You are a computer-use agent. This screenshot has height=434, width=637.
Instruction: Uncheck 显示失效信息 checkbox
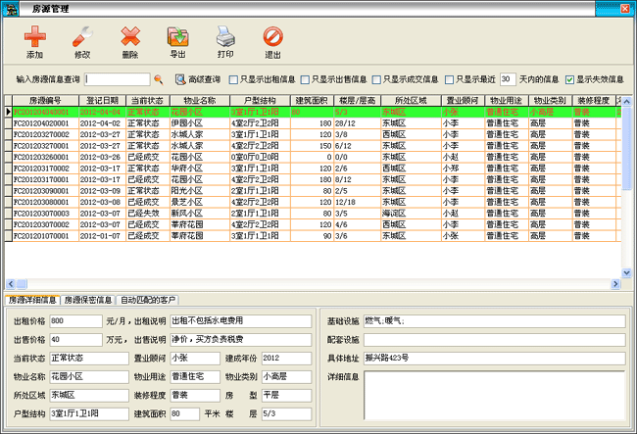click(x=569, y=79)
